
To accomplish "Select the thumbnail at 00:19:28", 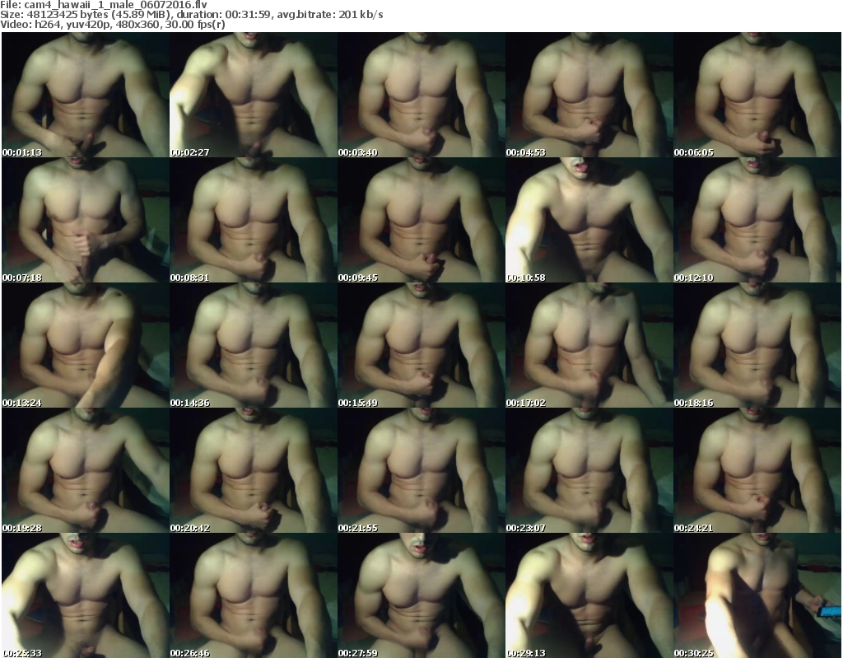I will click(85, 471).
